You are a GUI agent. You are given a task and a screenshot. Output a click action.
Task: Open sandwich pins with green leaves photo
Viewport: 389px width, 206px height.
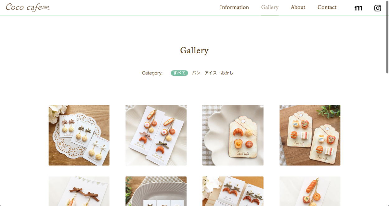point(310,135)
